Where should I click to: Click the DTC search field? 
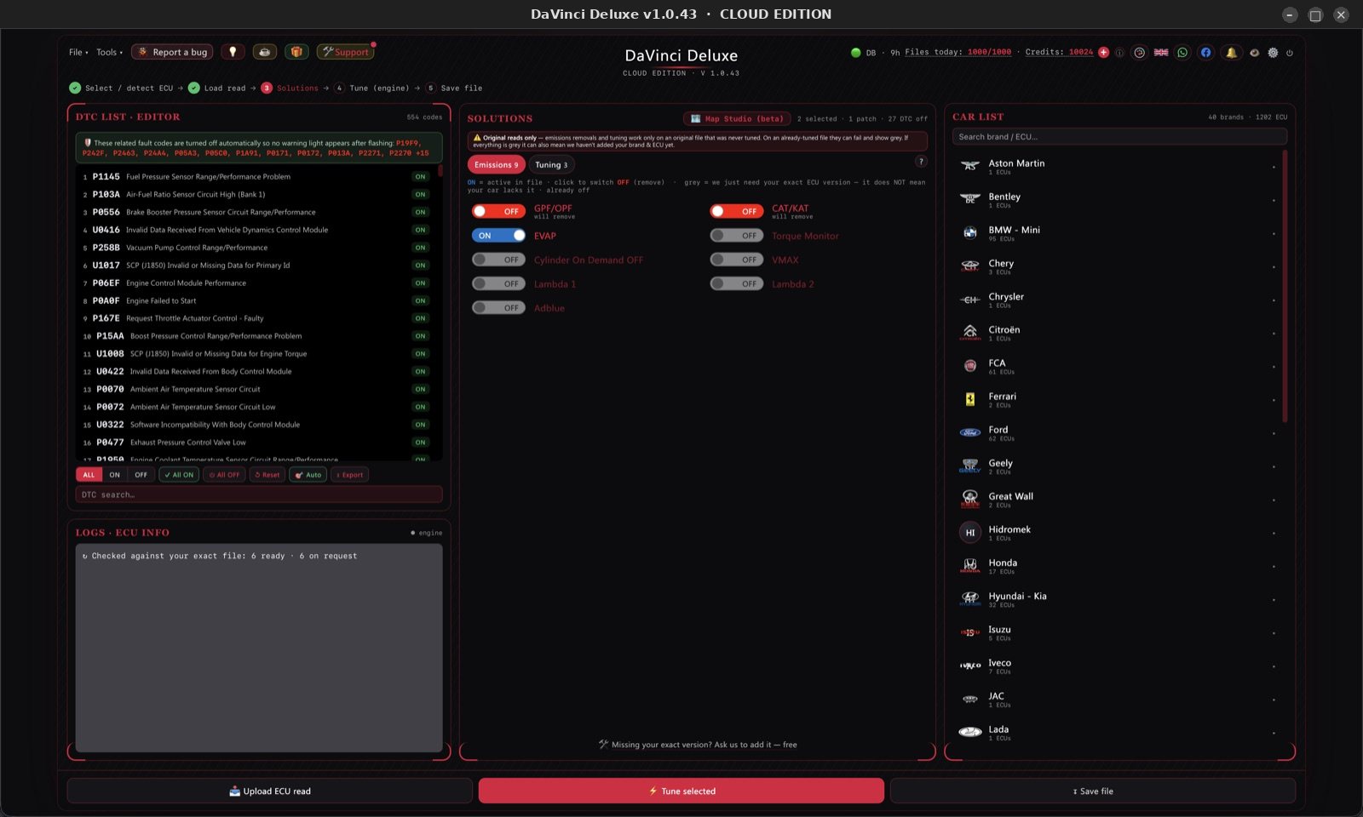pyautogui.click(x=259, y=494)
